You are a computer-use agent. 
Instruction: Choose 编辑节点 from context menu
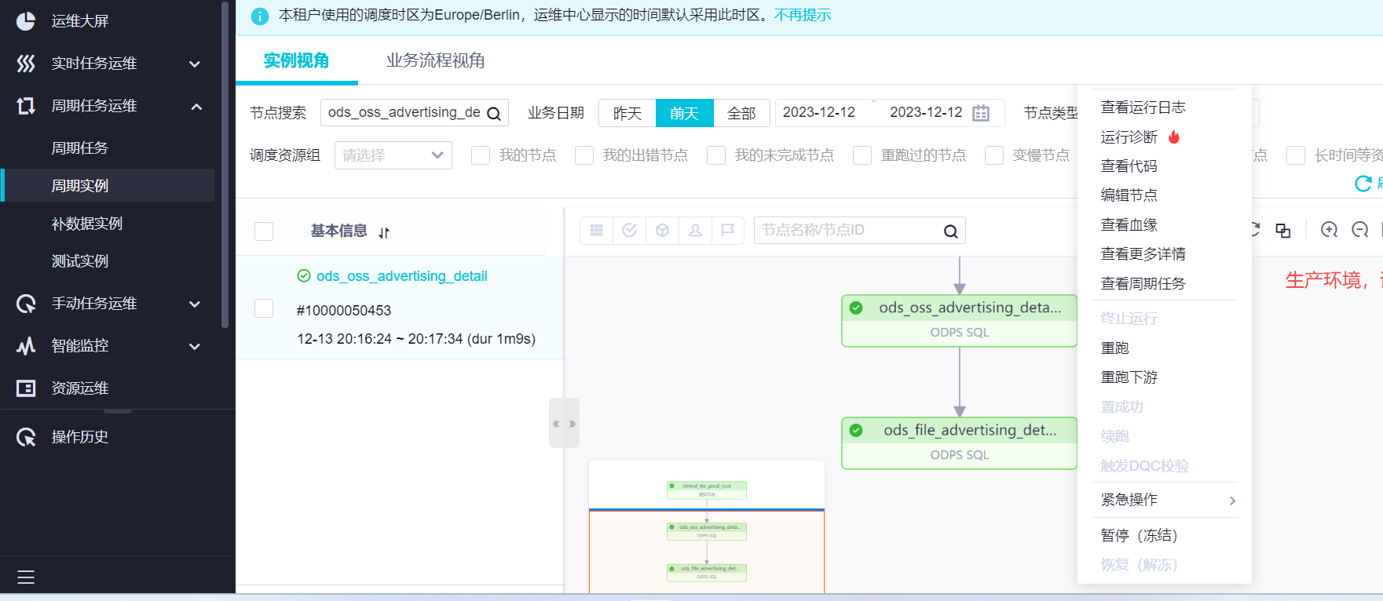pos(1129,195)
